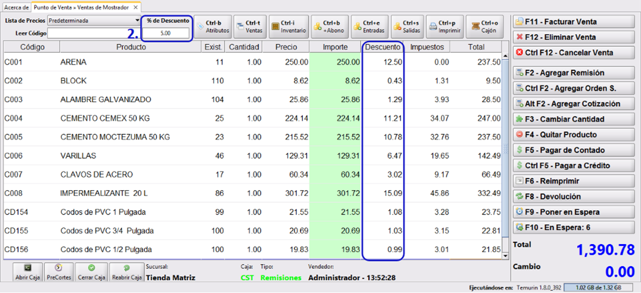The image size is (641, 293).
Task: Click the Impuestos column header
Action: [427, 47]
